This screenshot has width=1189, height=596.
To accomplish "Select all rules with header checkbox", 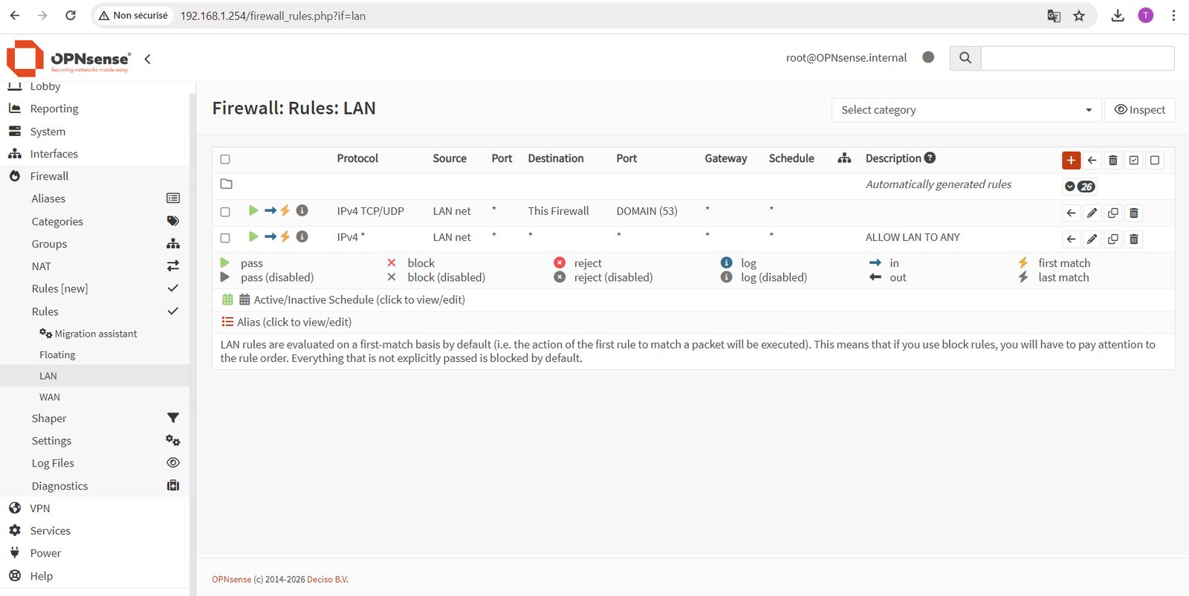I will pyautogui.click(x=225, y=159).
